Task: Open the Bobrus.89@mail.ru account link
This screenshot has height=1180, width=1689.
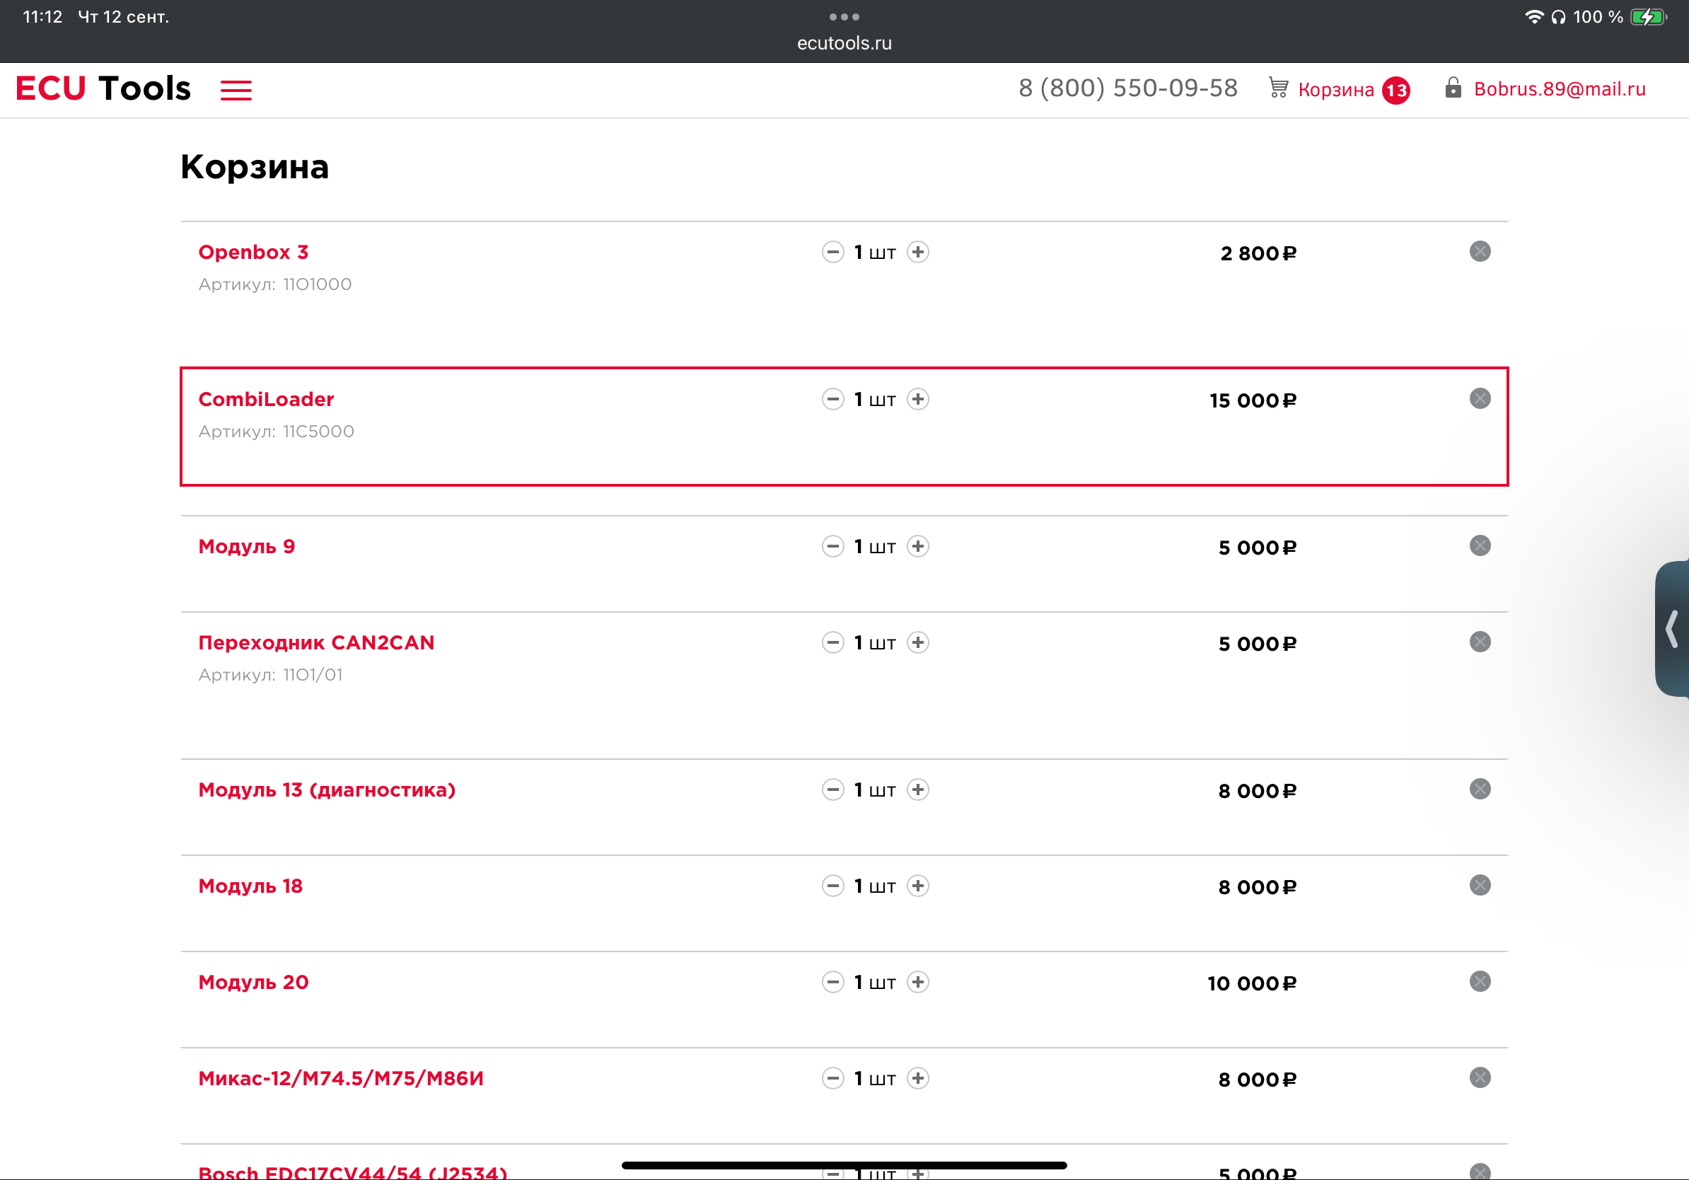Action: [1559, 89]
